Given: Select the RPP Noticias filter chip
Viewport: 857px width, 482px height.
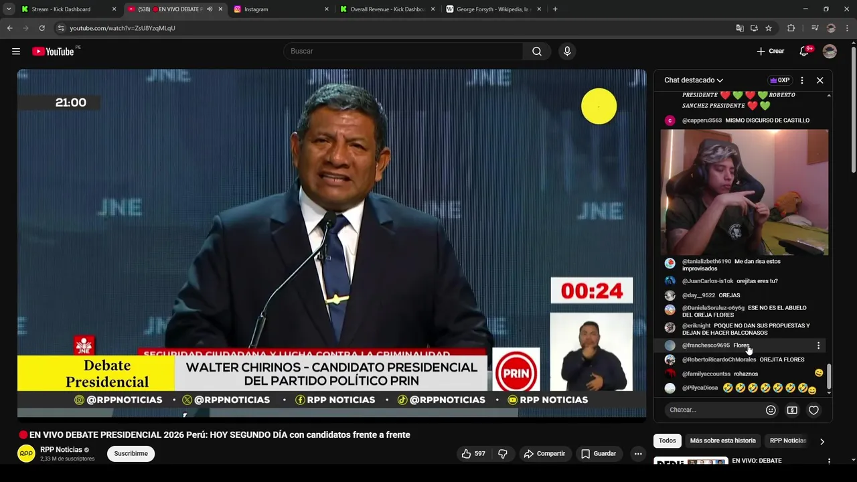Looking at the screenshot, I should click(787, 440).
